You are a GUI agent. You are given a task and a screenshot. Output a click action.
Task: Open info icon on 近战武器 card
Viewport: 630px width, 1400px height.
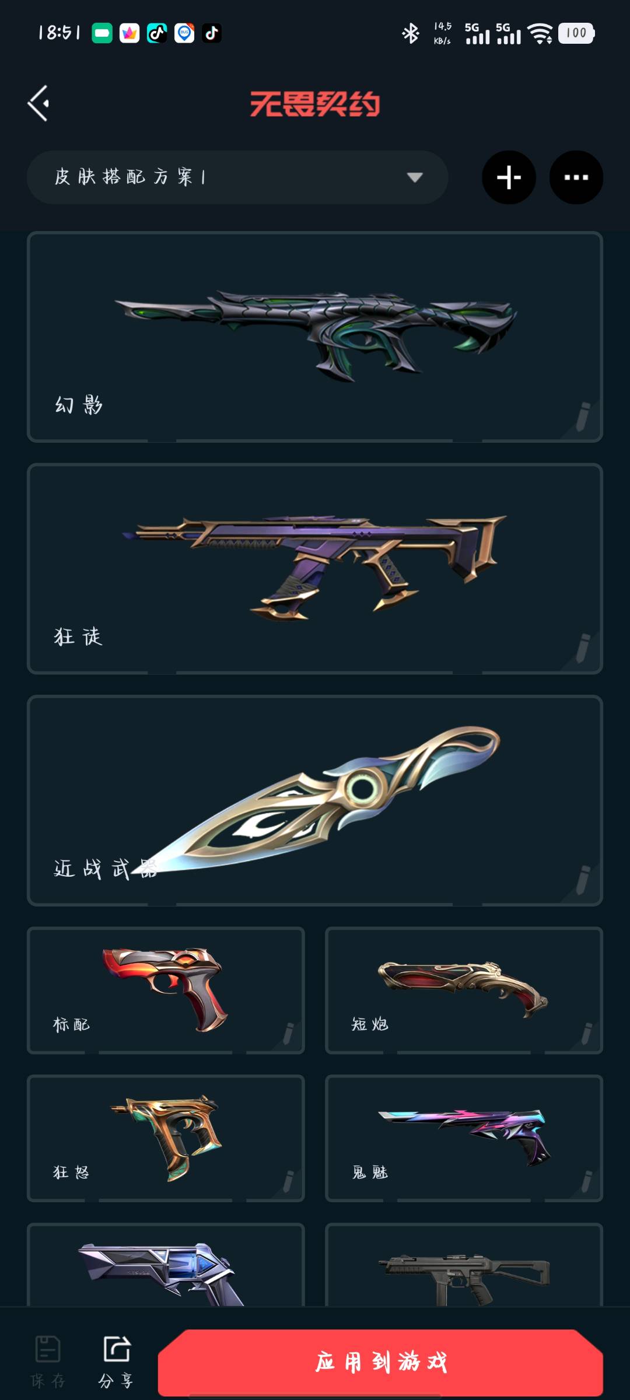click(x=583, y=880)
